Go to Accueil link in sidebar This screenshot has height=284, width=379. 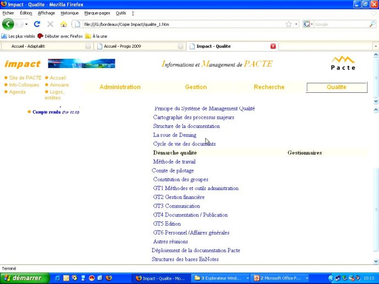[58, 77]
